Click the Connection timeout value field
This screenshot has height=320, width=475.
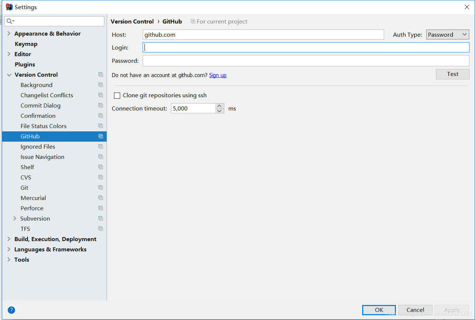coord(193,108)
